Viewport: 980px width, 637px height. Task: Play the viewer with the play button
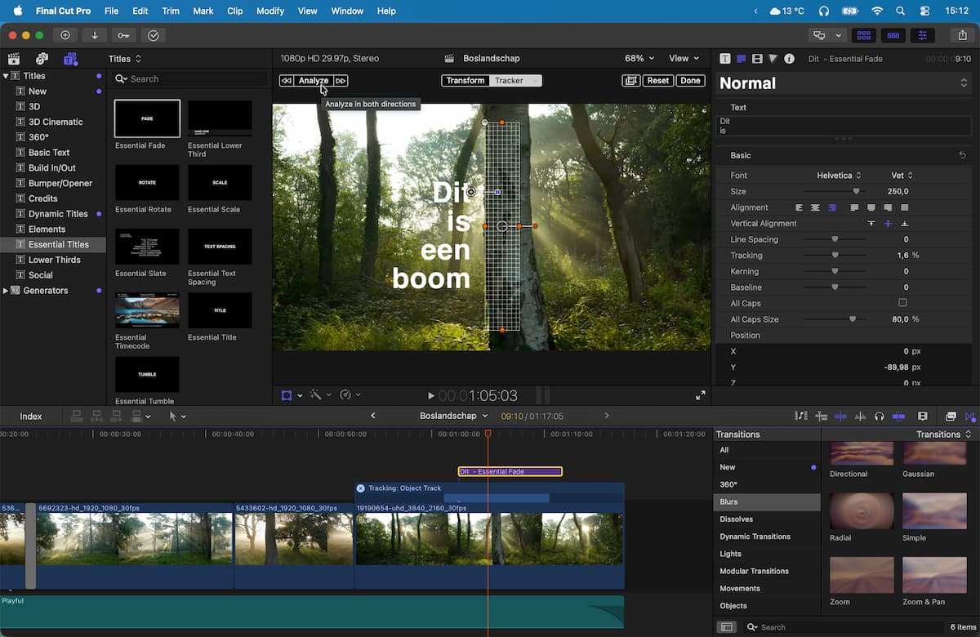pyautogui.click(x=431, y=396)
